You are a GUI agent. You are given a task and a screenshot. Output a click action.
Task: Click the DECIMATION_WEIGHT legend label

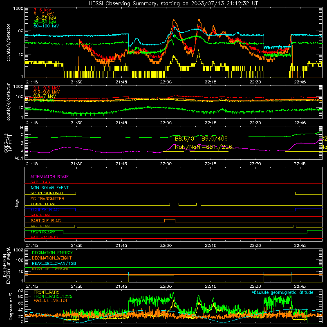pyautogui.click(x=52, y=258)
